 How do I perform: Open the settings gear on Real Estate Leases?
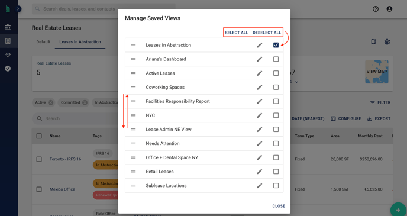(x=387, y=41)
